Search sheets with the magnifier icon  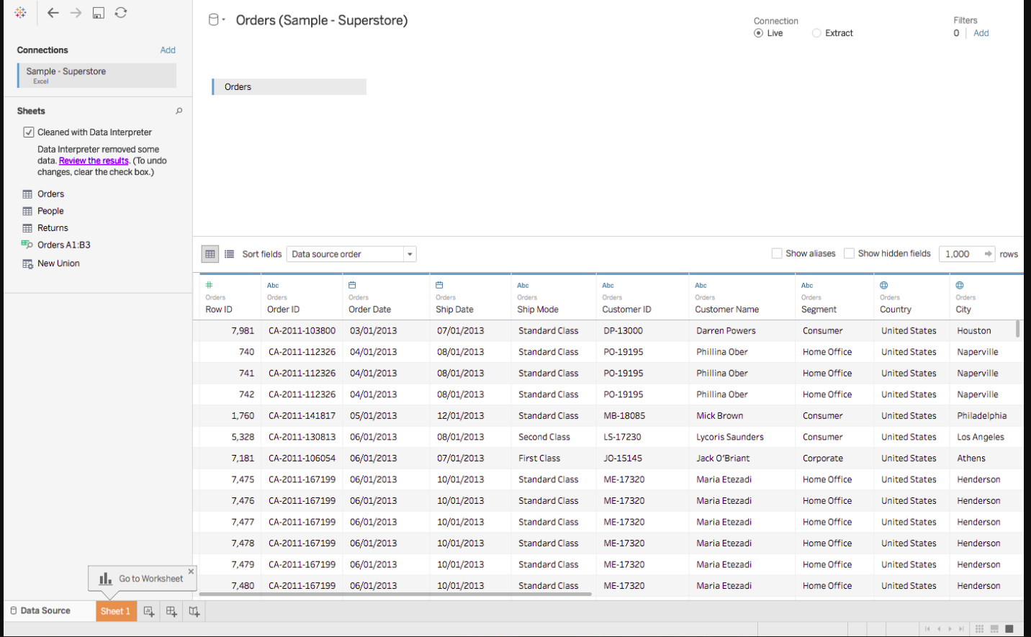[179, 111]
